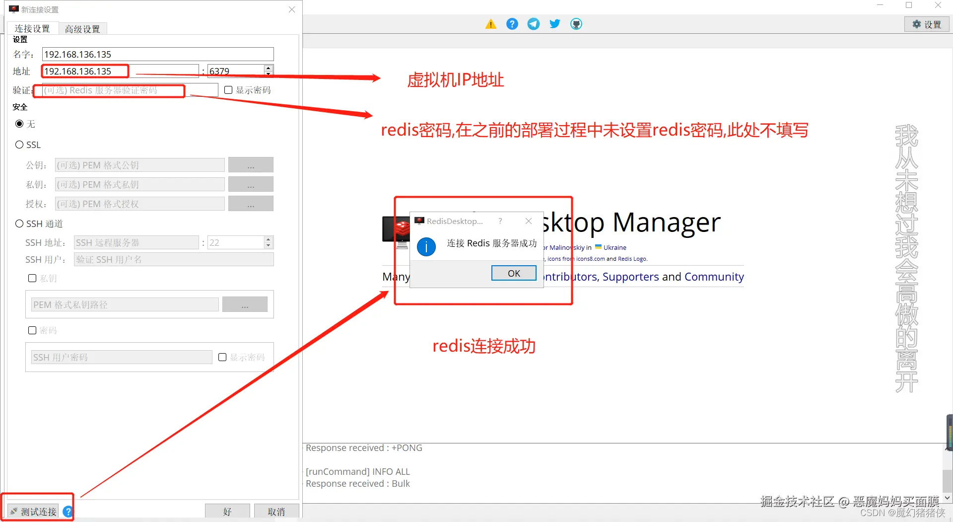
Task: Confirm with the 好 button
Action: pyautogui.click(x=227, y=511)
